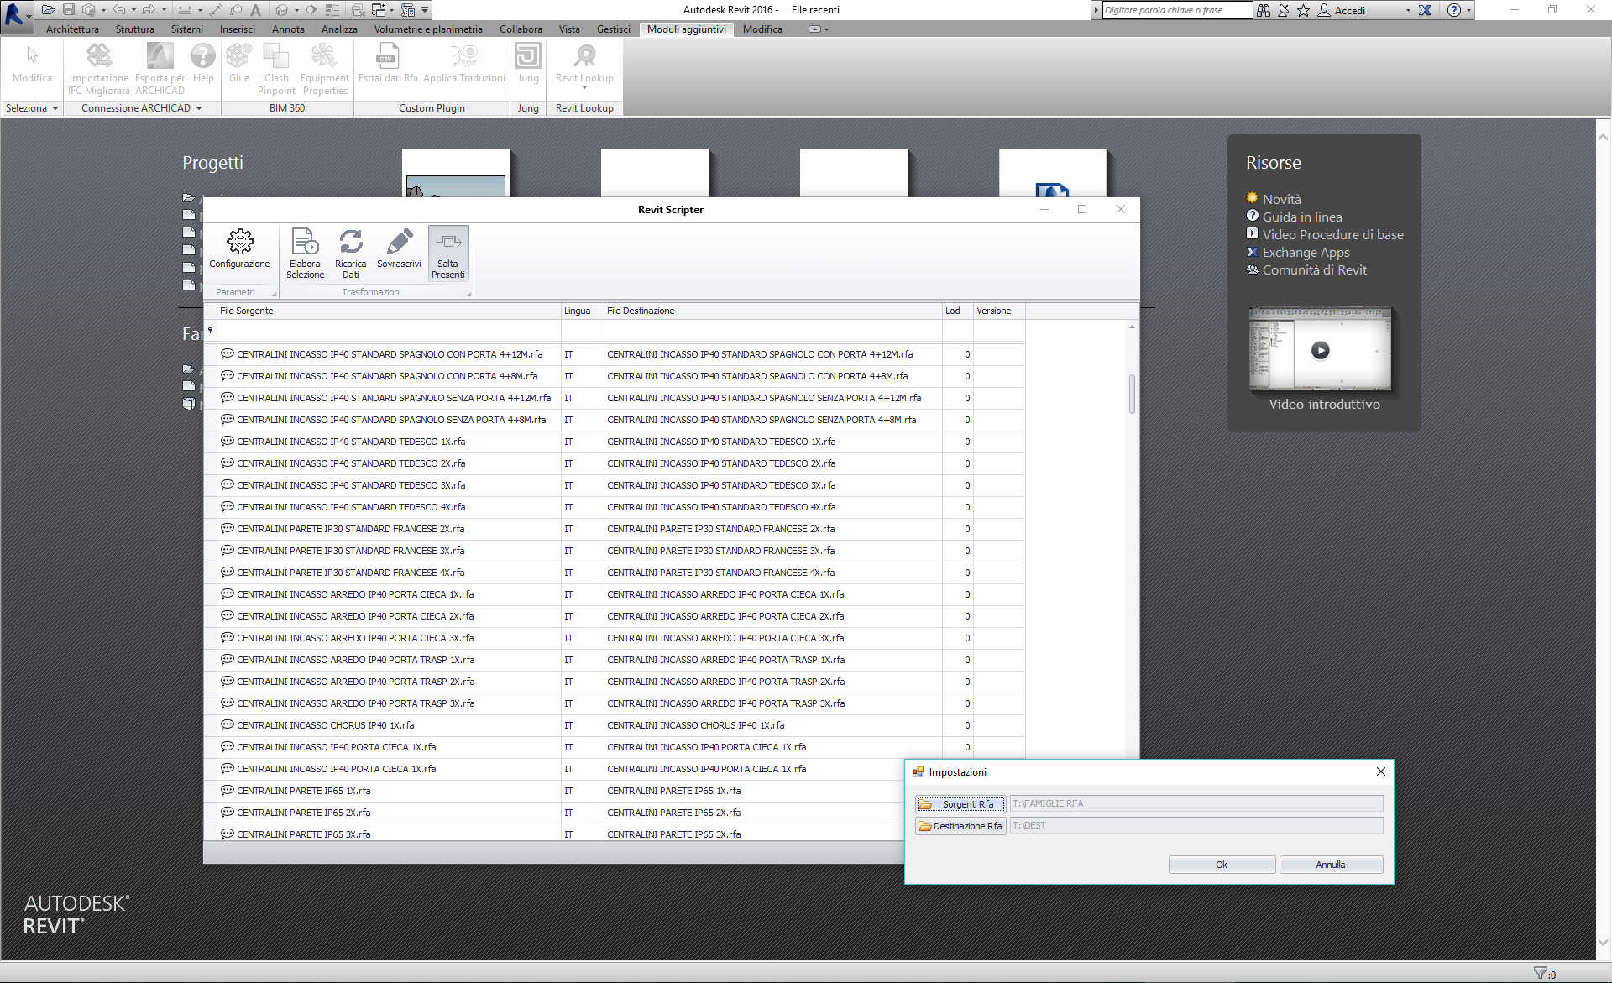Switch to the Collabora ribbon tab

[521, 29]
